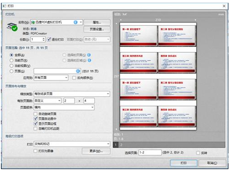Open the printer name dropdown

point(81,22)
